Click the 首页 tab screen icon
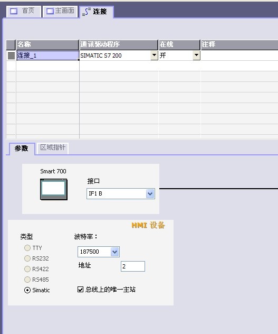This screenshot has height=334, width=278. [x=14, y=11]
